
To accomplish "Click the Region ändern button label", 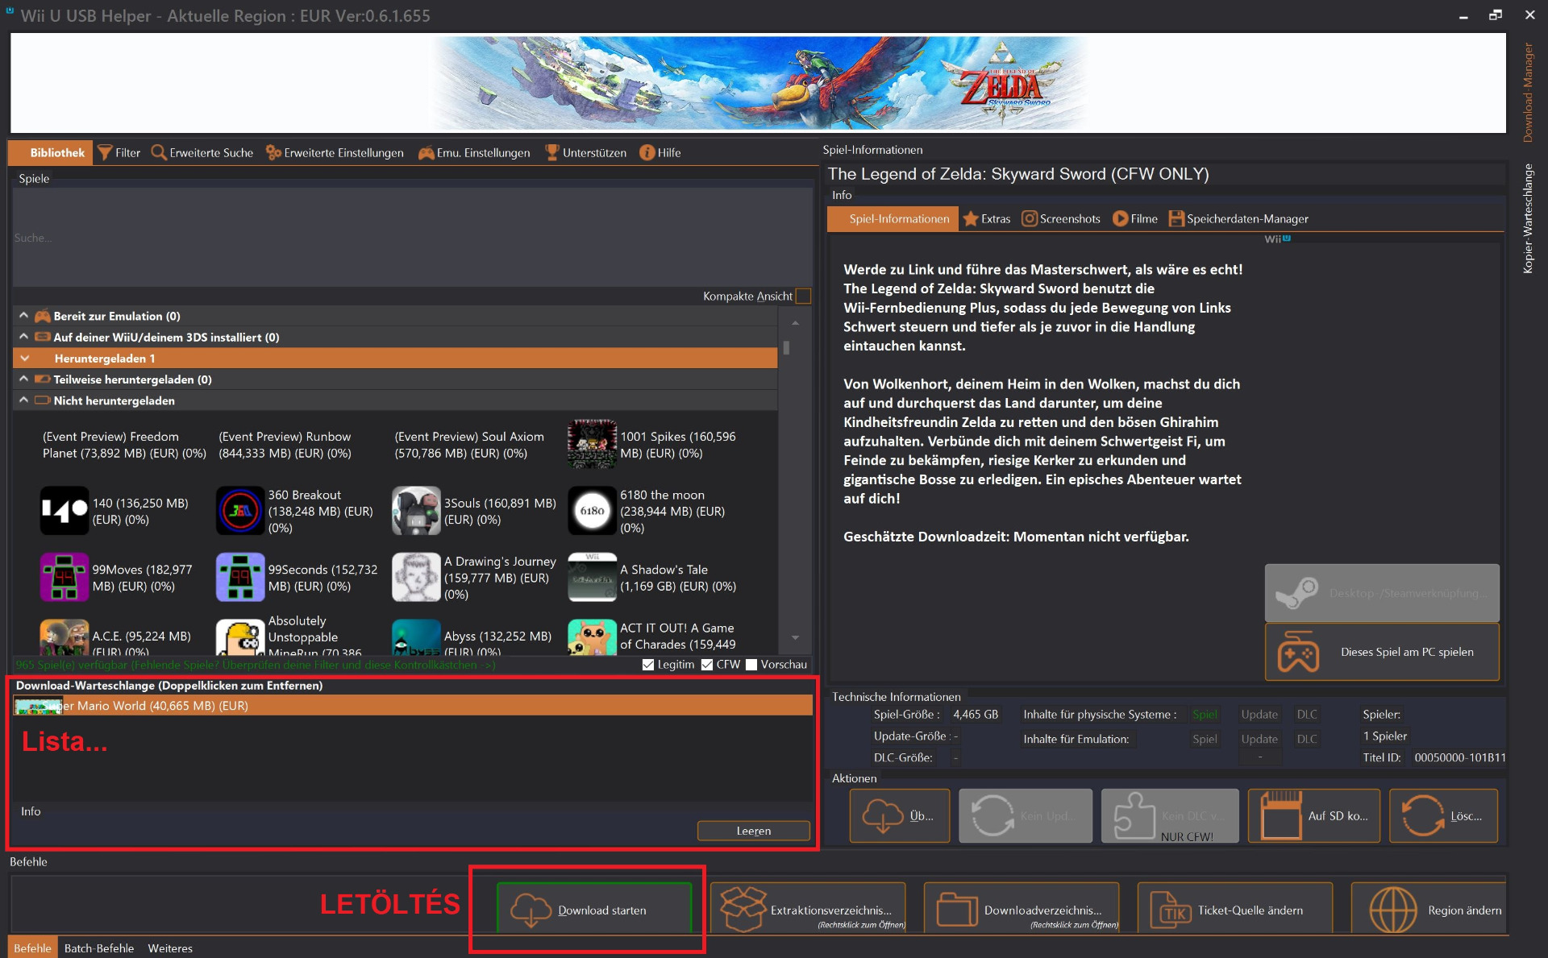I will click(1464, 910).
